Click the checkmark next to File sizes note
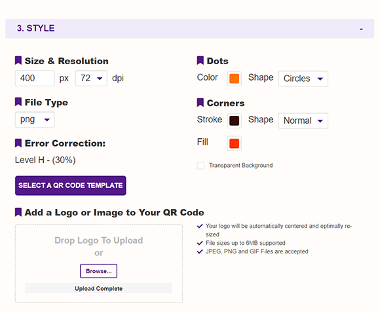 [x=200, y=243]
